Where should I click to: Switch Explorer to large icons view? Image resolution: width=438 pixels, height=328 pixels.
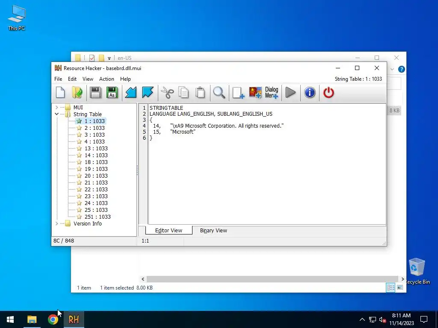400,287
